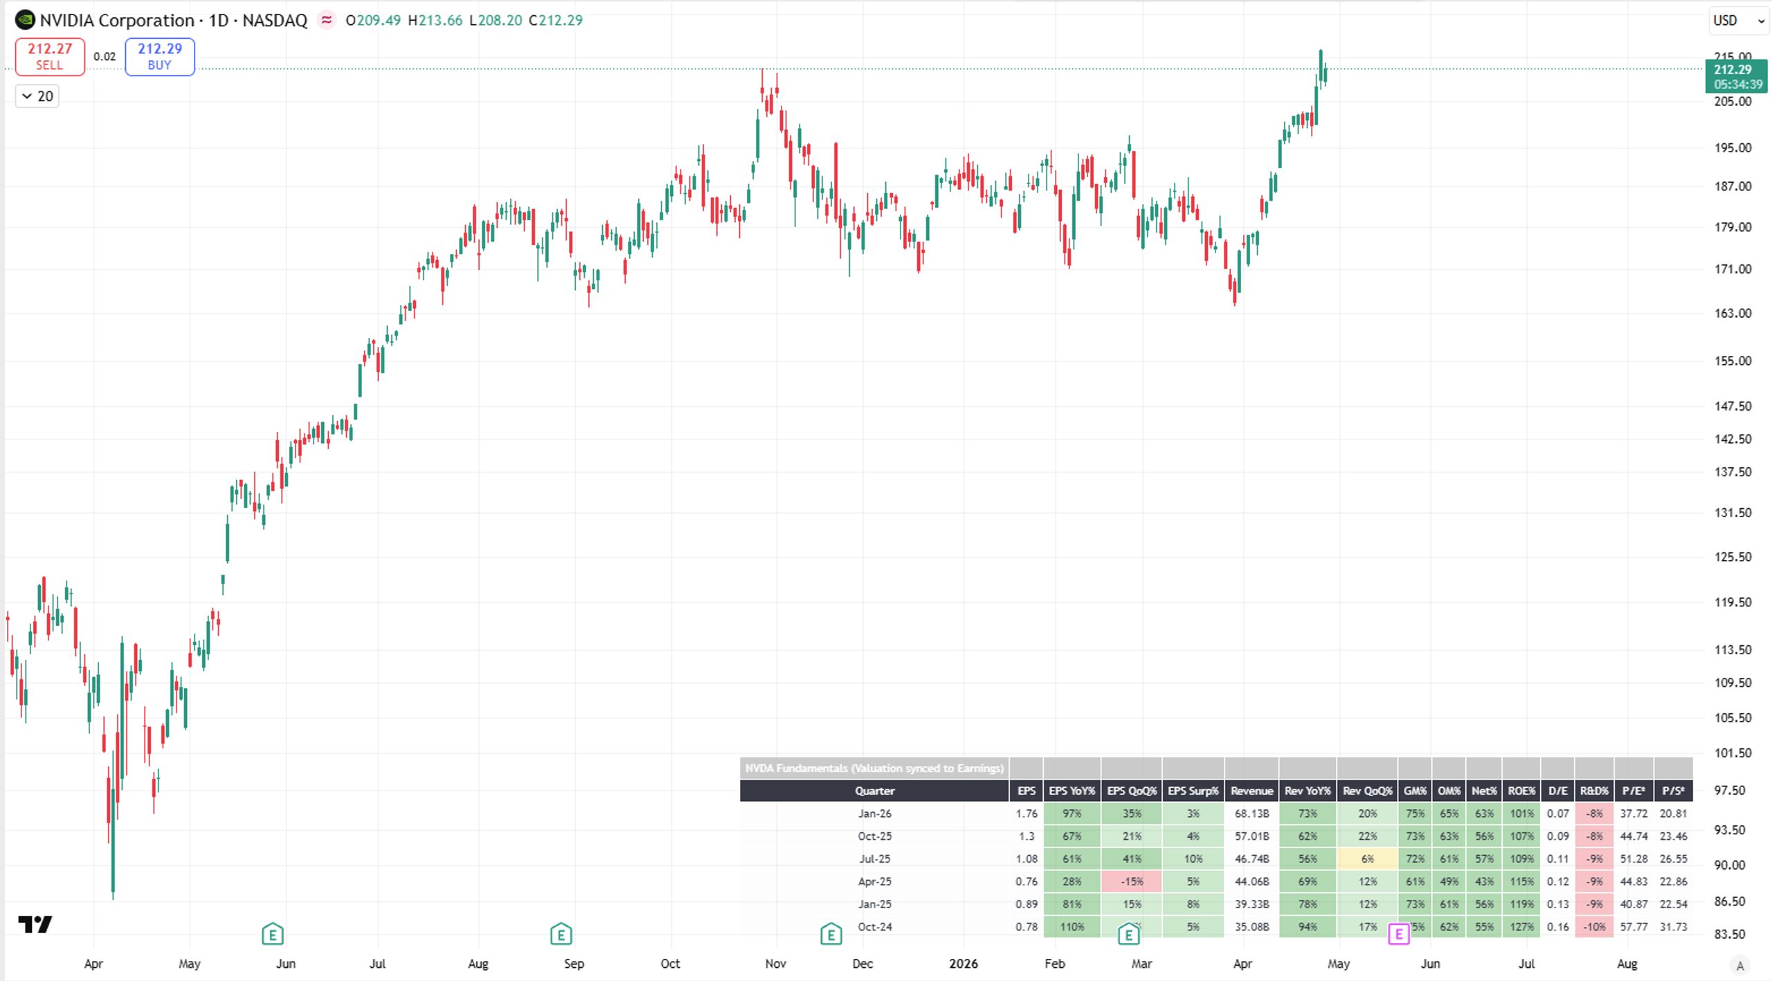This screenshot has width=1772, height=981.
Task: Click the Nov label on the time axis
Action: click(776, 964)
